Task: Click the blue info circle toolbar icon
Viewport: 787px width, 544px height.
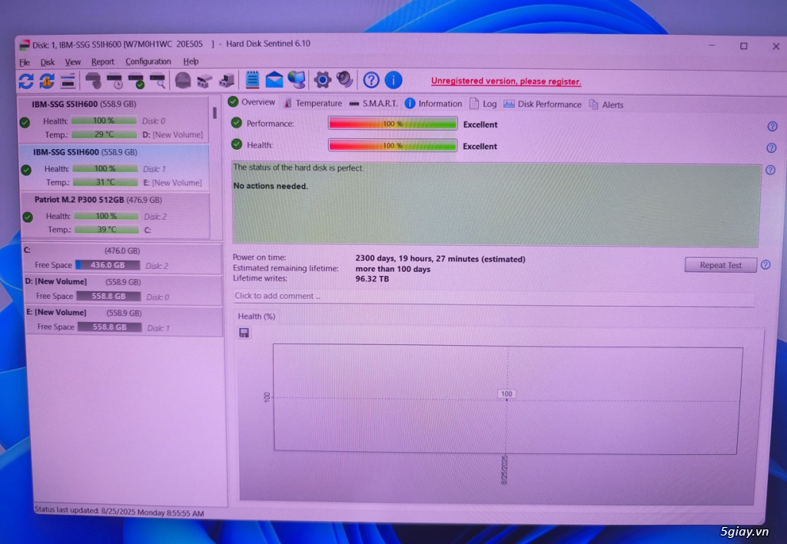Action: point(393,80)
